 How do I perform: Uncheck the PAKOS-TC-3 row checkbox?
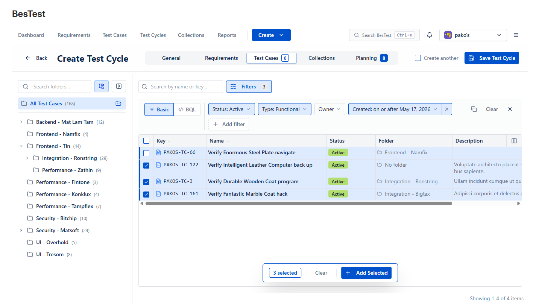(x=146, y=182)
